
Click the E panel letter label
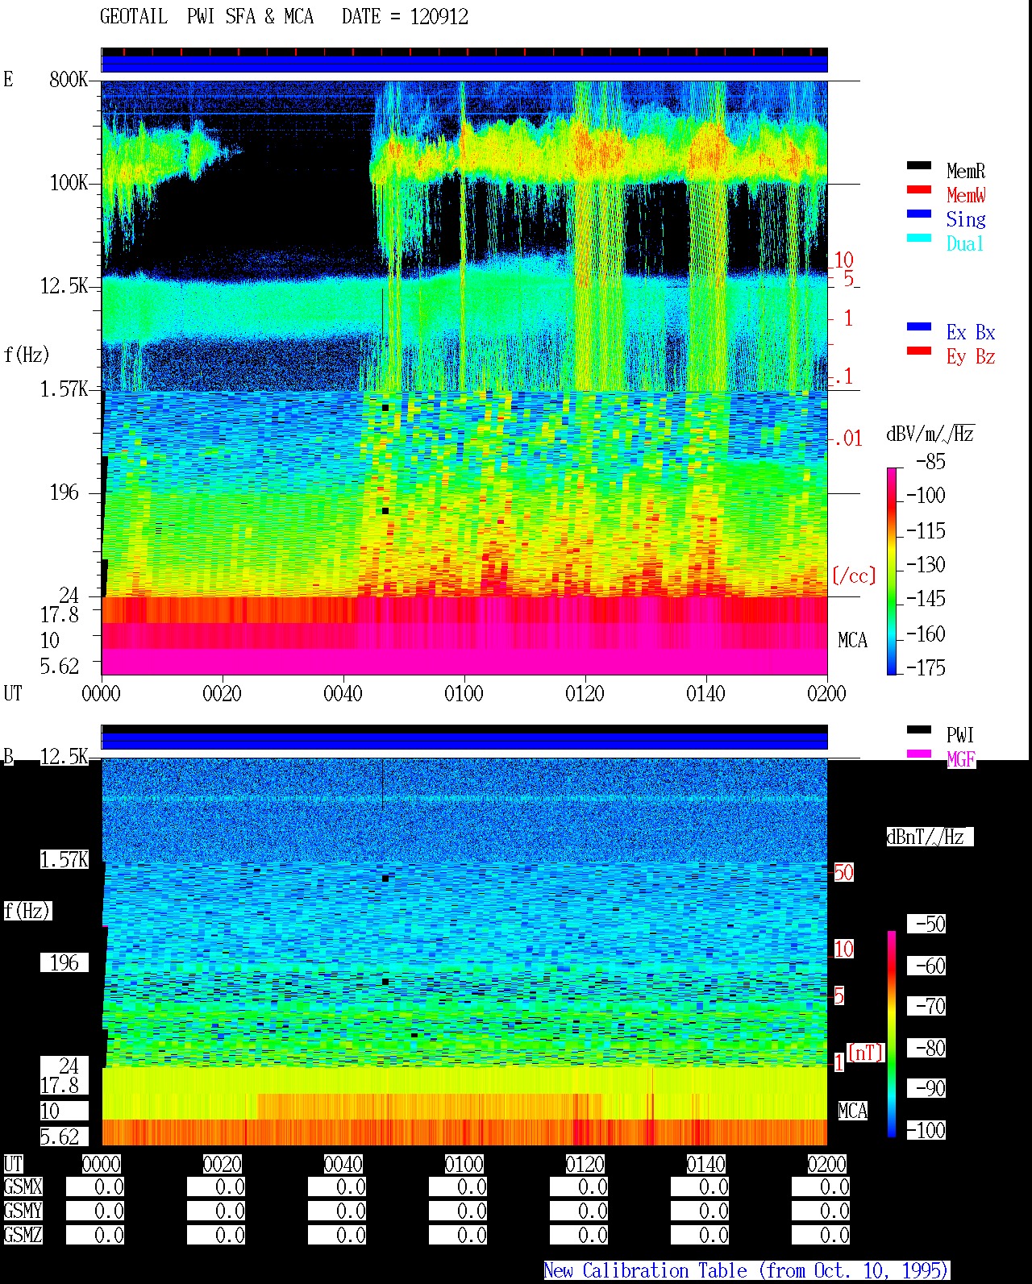pos(8,80)
